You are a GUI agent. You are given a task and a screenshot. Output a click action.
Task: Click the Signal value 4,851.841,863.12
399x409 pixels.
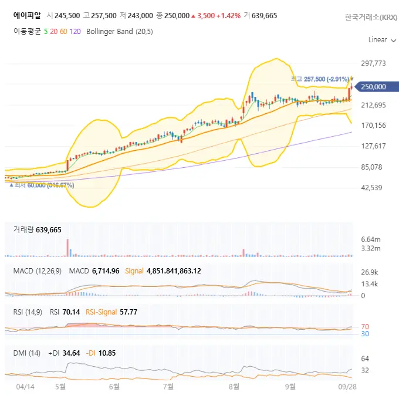coord(174,271)
